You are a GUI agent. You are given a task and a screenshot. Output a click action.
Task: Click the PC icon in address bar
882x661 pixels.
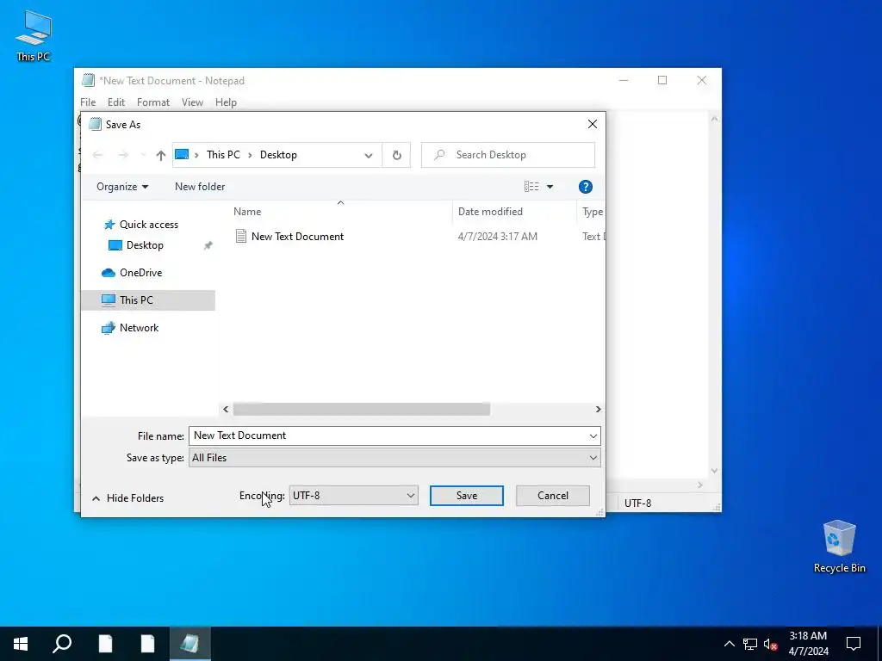point(182,155)
